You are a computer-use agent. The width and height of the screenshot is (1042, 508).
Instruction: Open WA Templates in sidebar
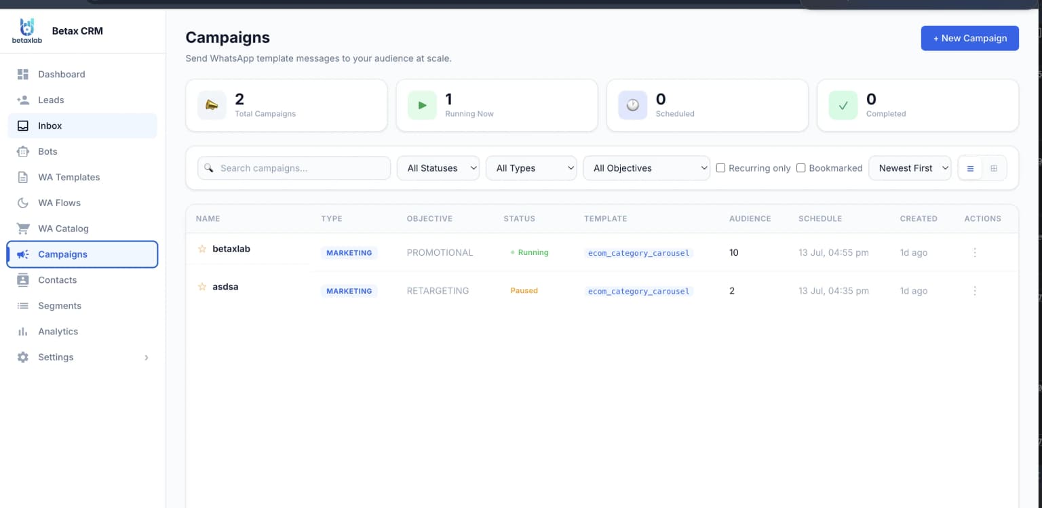[x=83, y=177]
